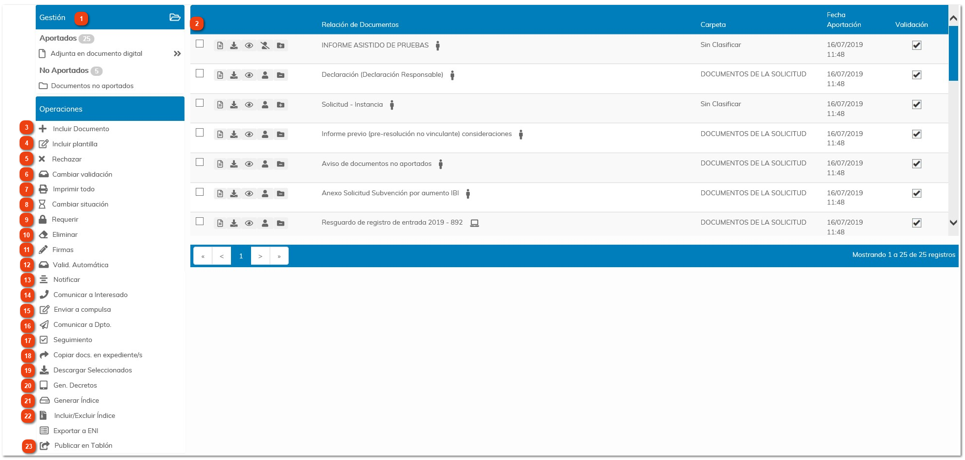The height and width of the screenshot is (460, 965).
Task: Select Publicar en Tablón
Action: point(83,445)
